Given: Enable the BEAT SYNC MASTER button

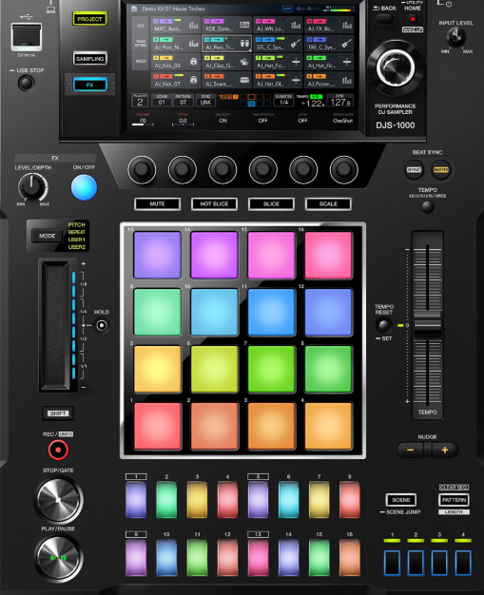Looking at the screenshot, I should click(x=440, y=169).
